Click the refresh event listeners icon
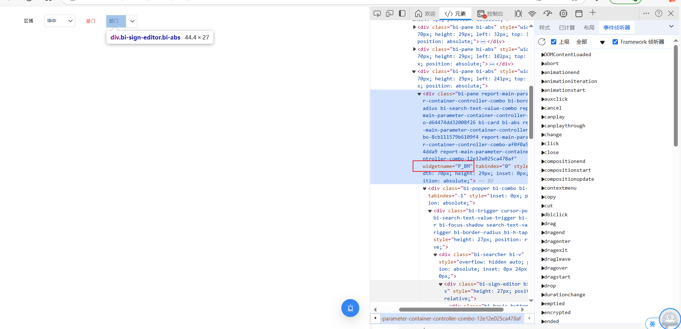681x329 pixels. 542,42
